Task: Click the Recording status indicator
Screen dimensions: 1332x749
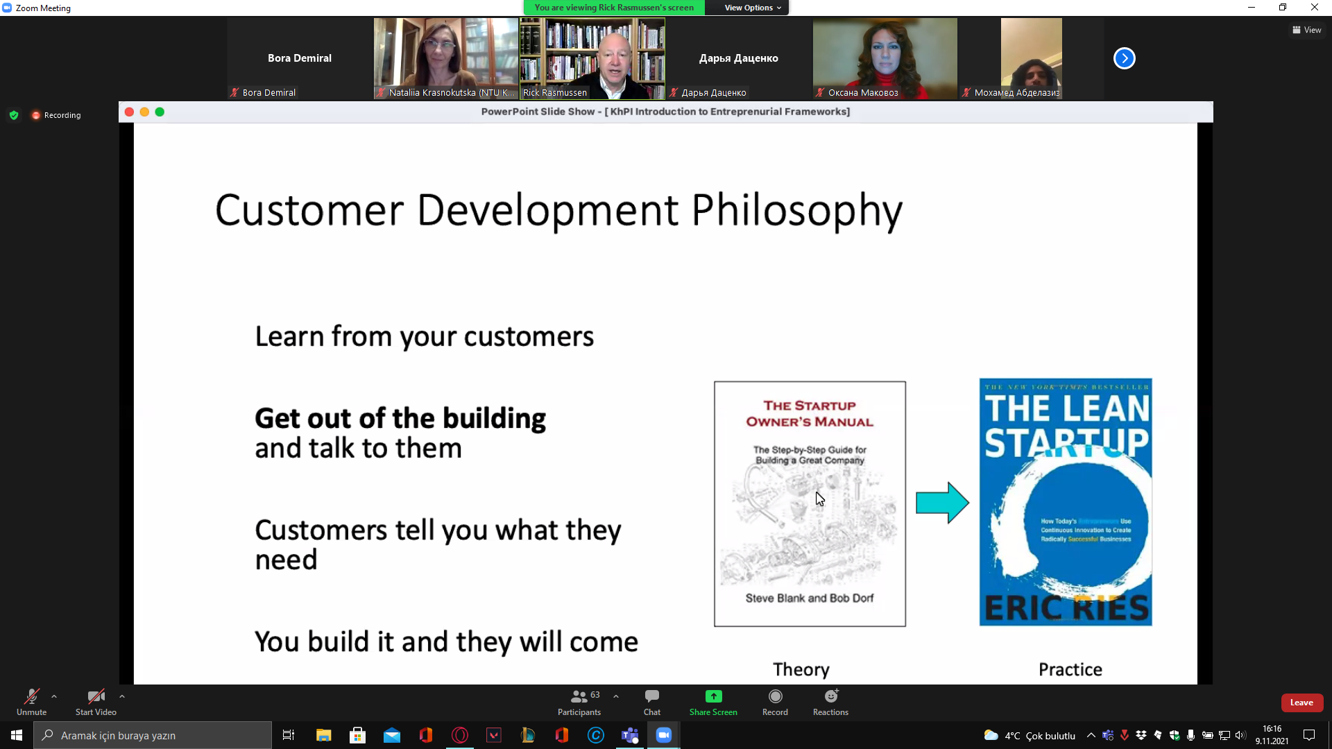Action: point(56,115)
